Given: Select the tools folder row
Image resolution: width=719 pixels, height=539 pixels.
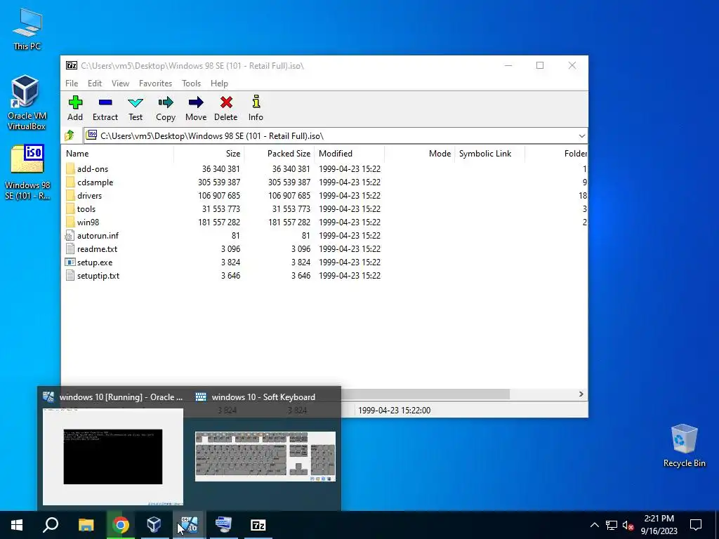Looking at the screenshot, I should pos(324,209).
